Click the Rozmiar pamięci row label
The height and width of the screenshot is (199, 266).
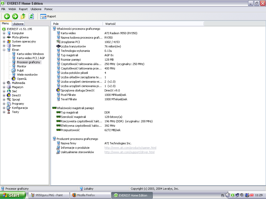pyautogui.click(x=71, y=60)
